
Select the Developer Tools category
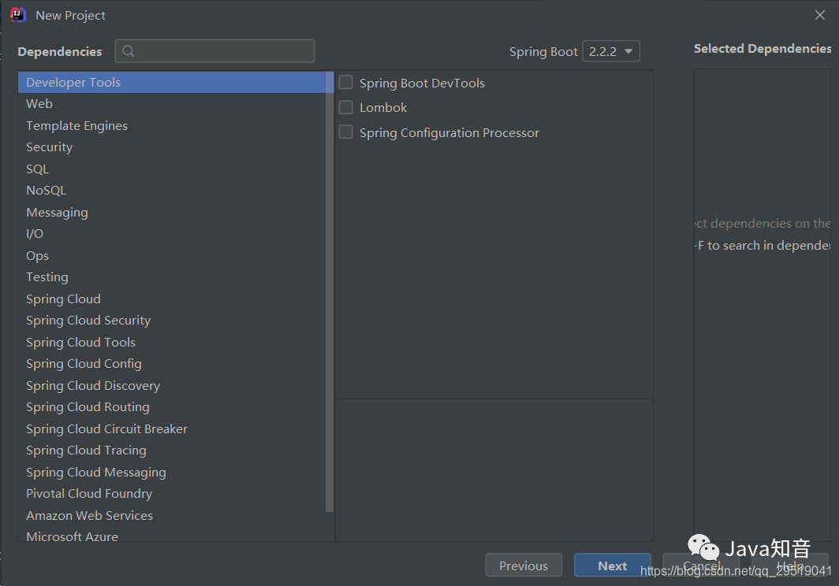pyautogui.click(x=172, y=83)
